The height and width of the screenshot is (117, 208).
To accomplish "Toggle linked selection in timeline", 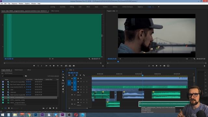I will pos(77,75).
